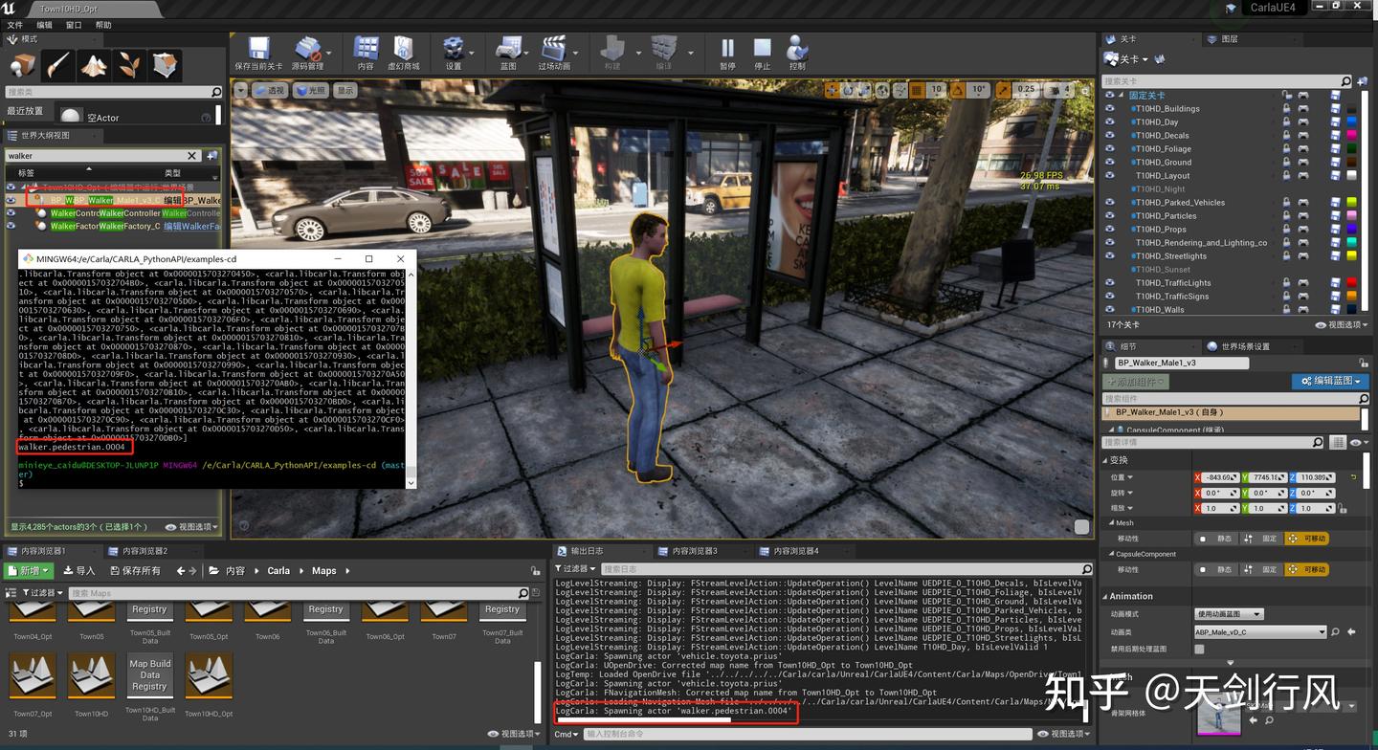The height and width of the screenshot is (750, 1378).
Task: Click the Possess (控制) toolbar icon
Action: click(797, 50)
